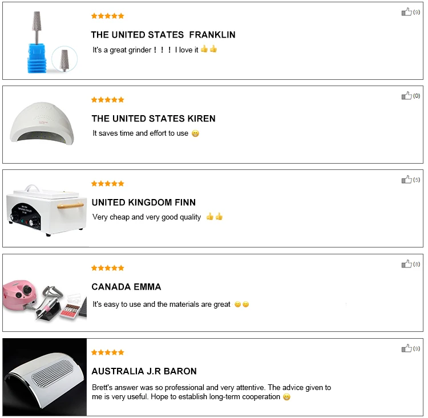Select reviewer name THE UNITED STATES KIREN
The image size is (428, 418).
(153, 119)
